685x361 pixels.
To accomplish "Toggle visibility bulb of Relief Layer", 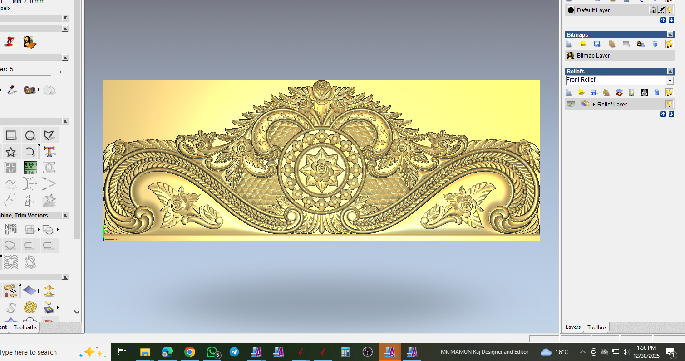I will pos(669,104).
